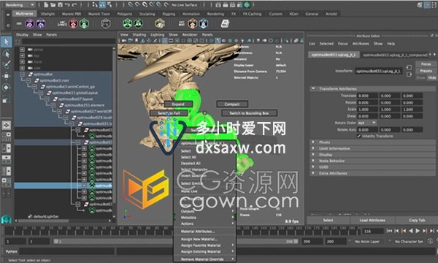Click the Redo arrow icon
This screenshot has width=438, height=263.
tap(74, 5)
